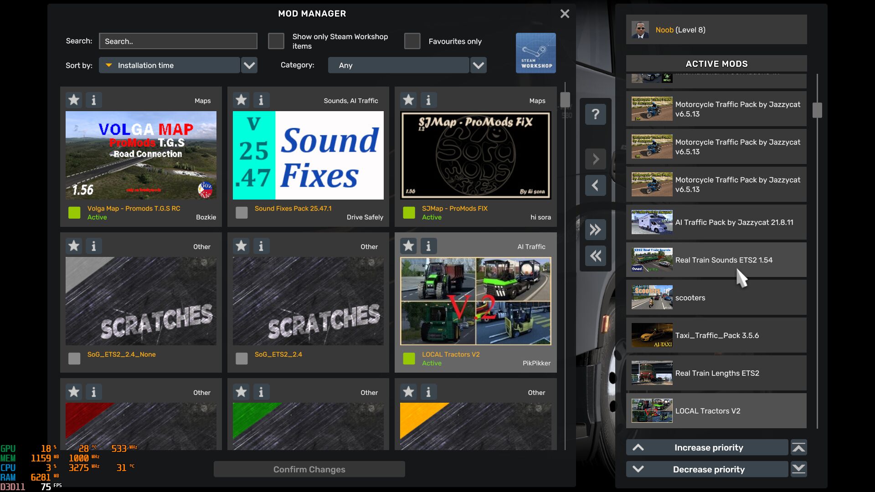The image size is (875, 492).
Task: Open info for Sound Fixes Pack mod
Action: (261, 100)
